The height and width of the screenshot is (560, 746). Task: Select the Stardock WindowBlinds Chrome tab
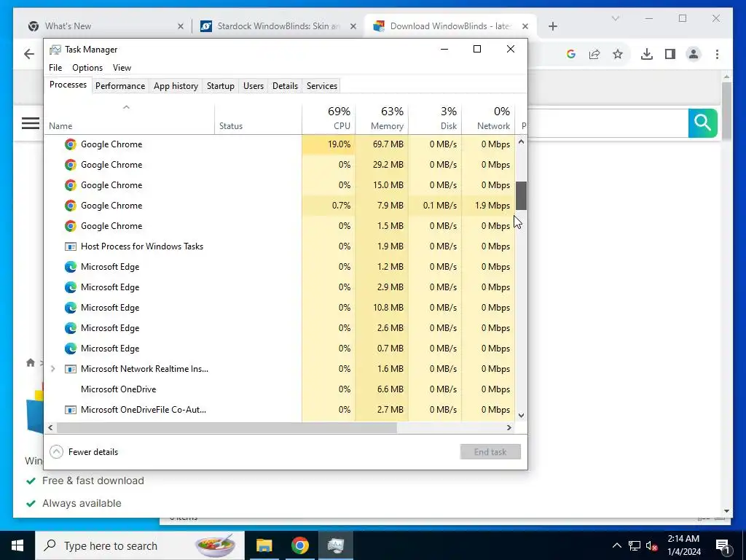[278, 27]
